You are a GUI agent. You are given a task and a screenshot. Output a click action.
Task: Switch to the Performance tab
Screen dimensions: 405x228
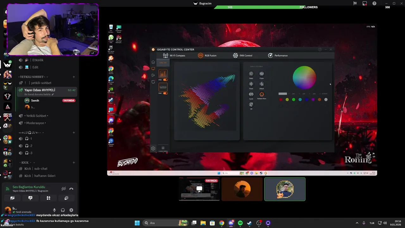coord(278,55)
